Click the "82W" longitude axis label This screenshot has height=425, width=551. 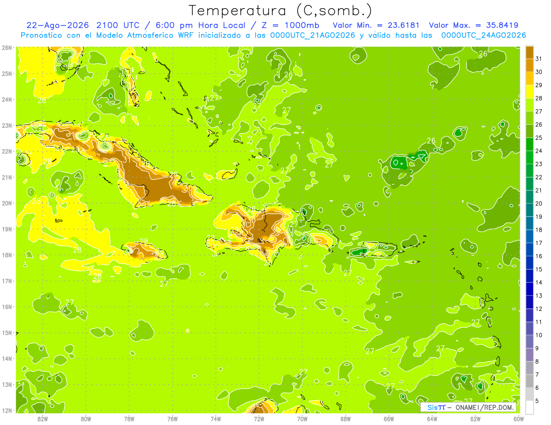click(x=42, y=419)
